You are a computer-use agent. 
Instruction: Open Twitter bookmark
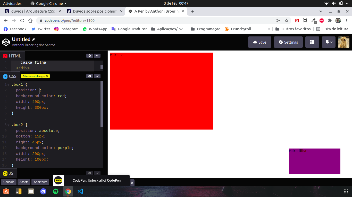41,29
